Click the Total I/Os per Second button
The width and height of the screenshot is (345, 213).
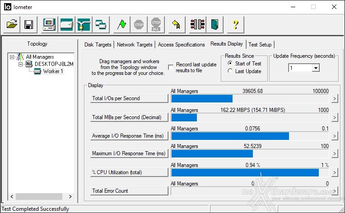click(x=129, y=98)
